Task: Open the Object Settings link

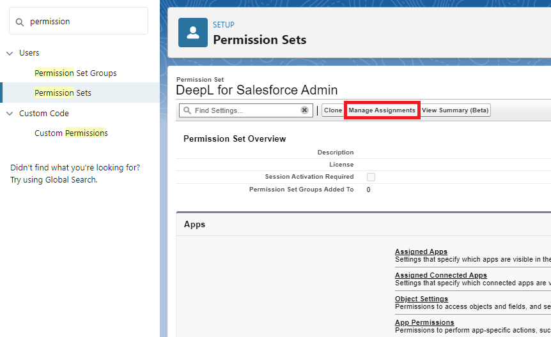Action: click(421, 299)
